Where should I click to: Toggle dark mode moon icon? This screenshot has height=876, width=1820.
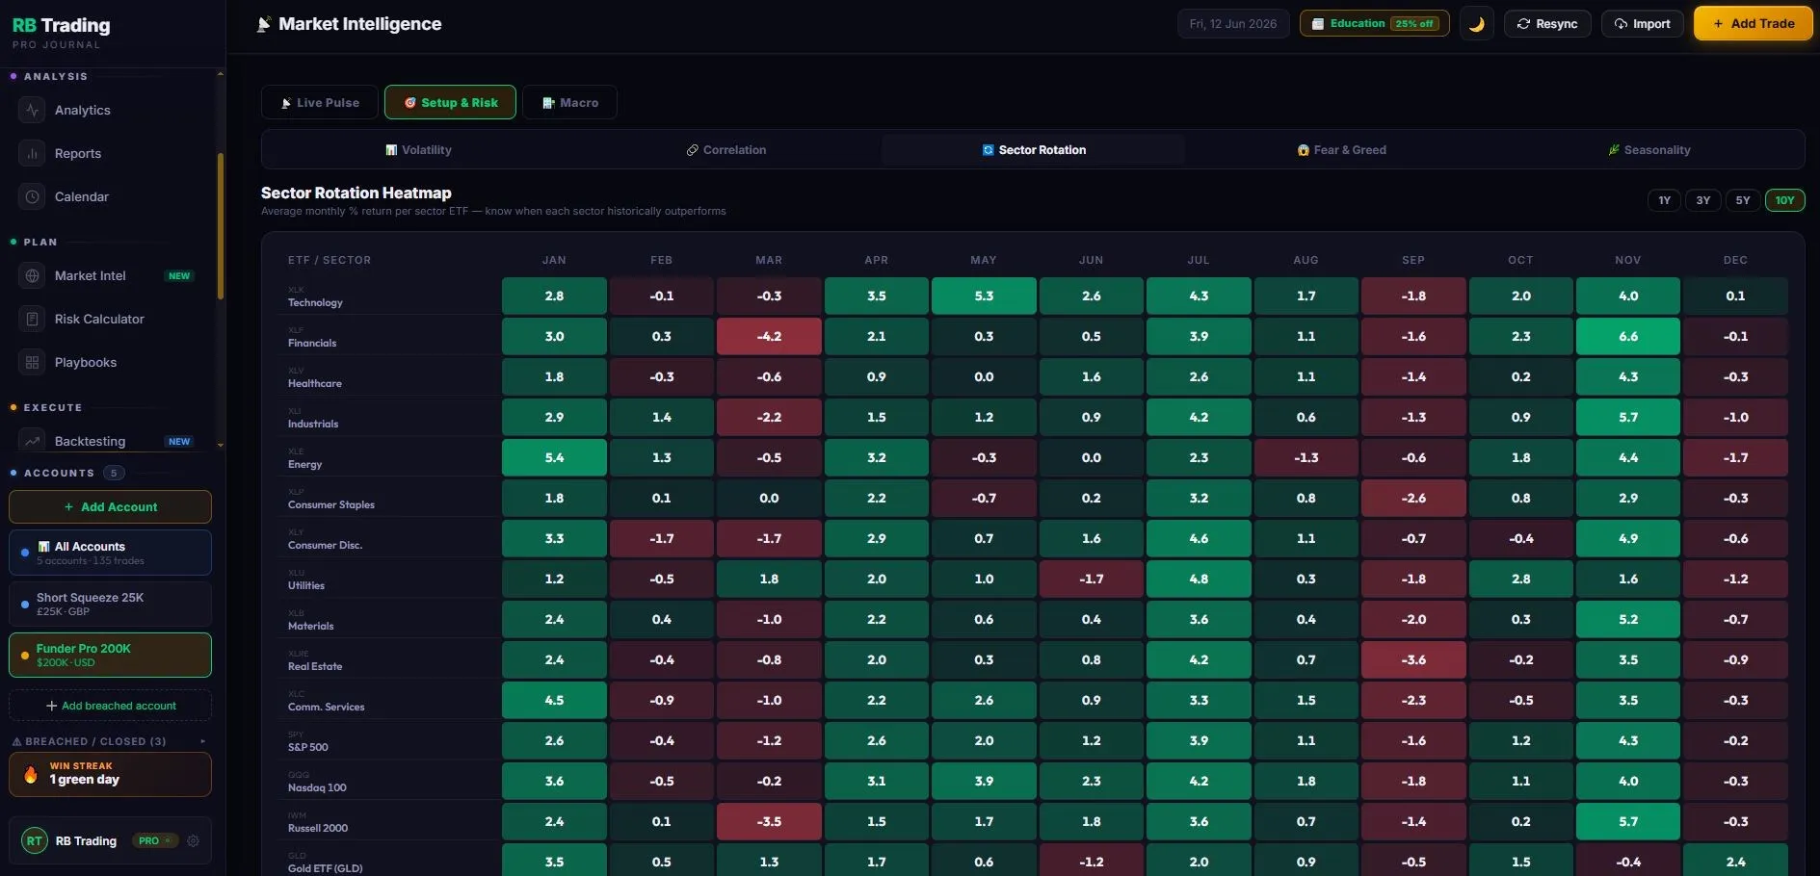click(x=1476, y=23)
